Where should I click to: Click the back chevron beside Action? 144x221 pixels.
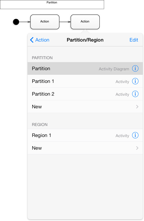[x=32, y=40]
